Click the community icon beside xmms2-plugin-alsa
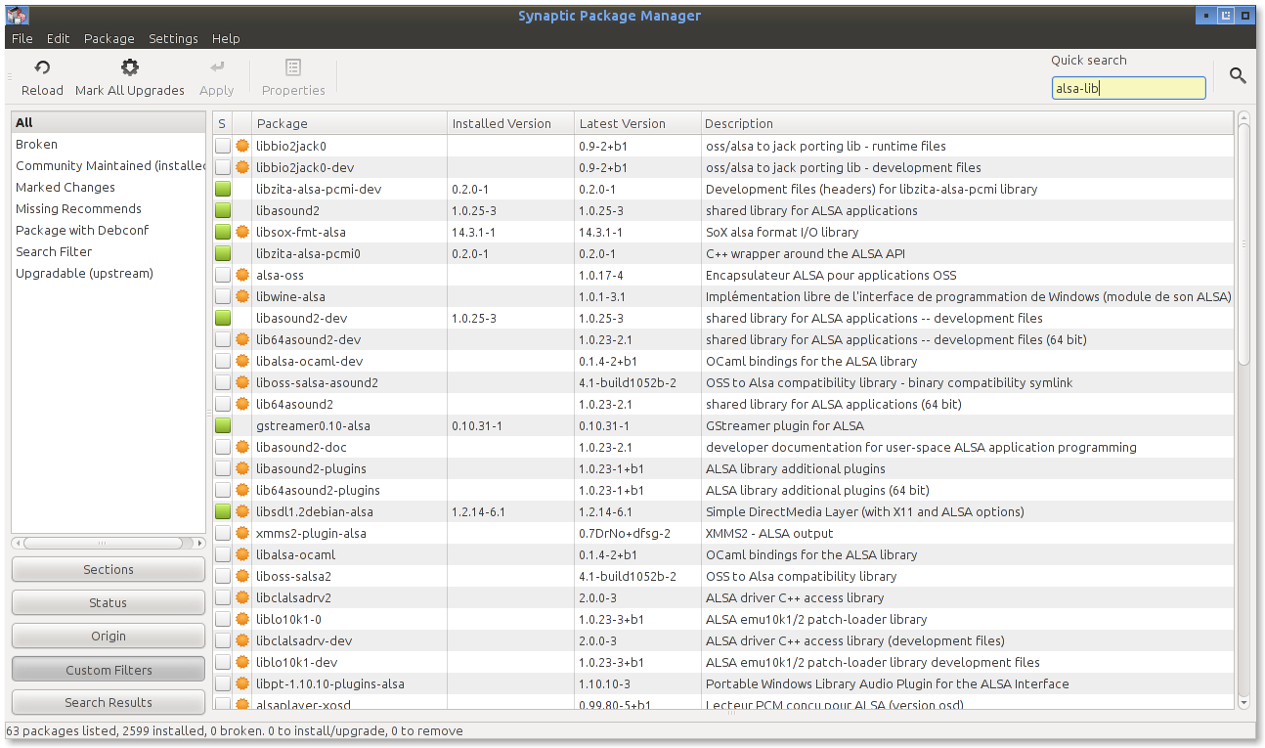 tap(242, 533)
